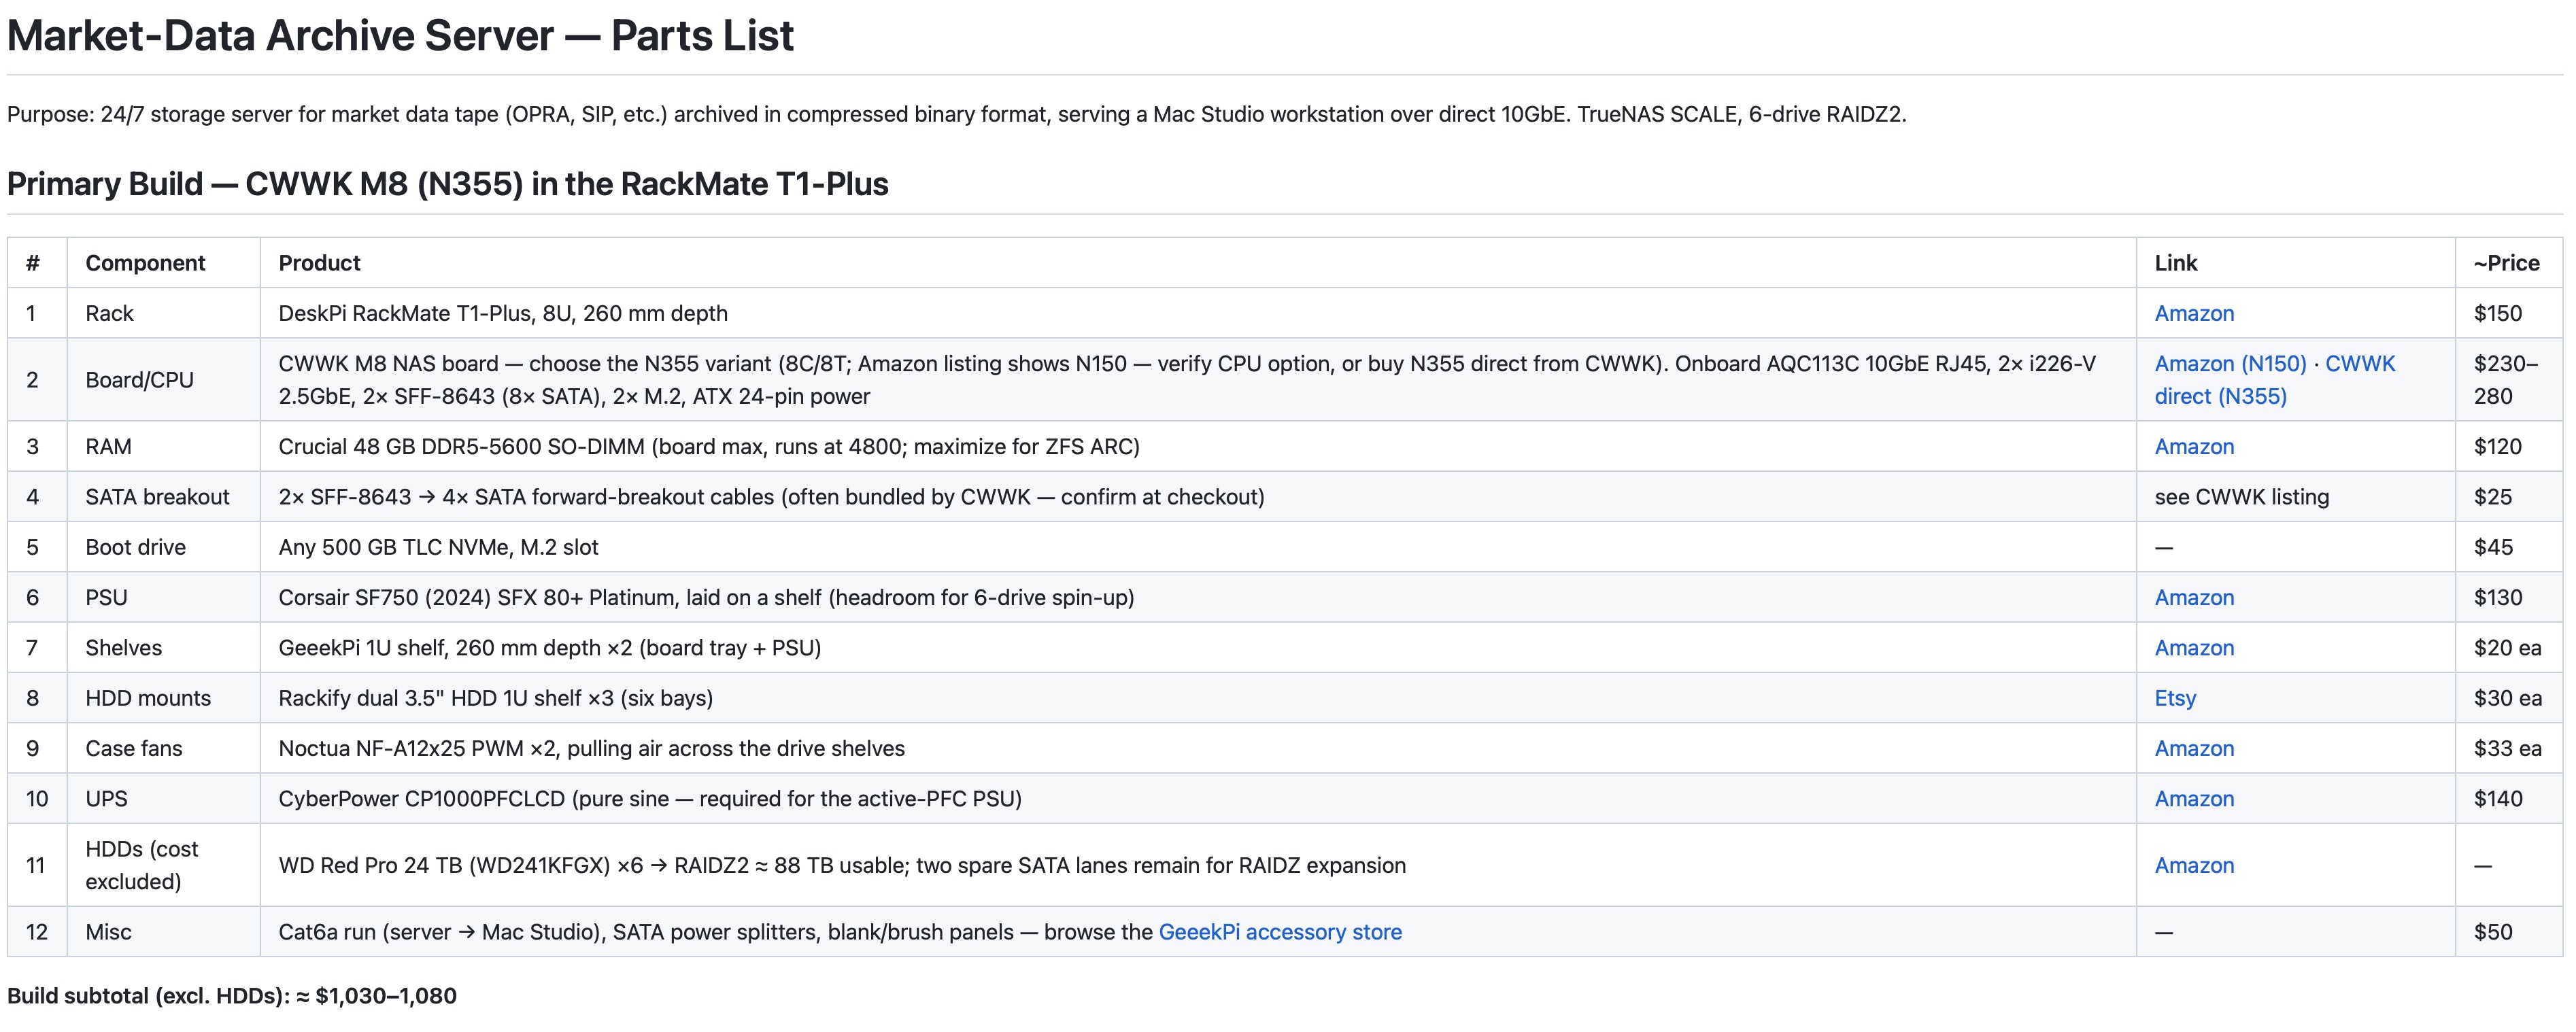Click the Boot drive product description
Viewport: 2576px width, 1032px height.
click(438, 547)
